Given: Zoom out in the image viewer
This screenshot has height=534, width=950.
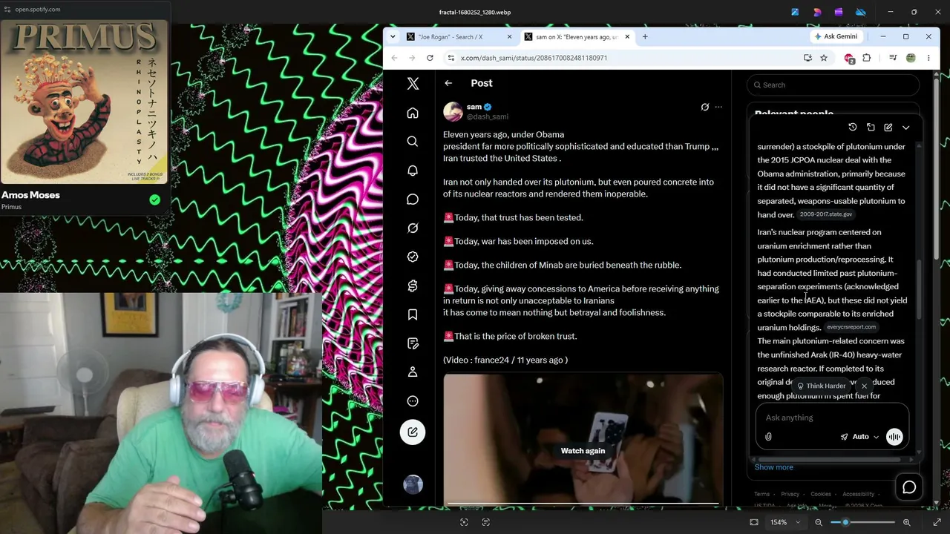Looking at the screenshot, I should [x=819, y=522].
